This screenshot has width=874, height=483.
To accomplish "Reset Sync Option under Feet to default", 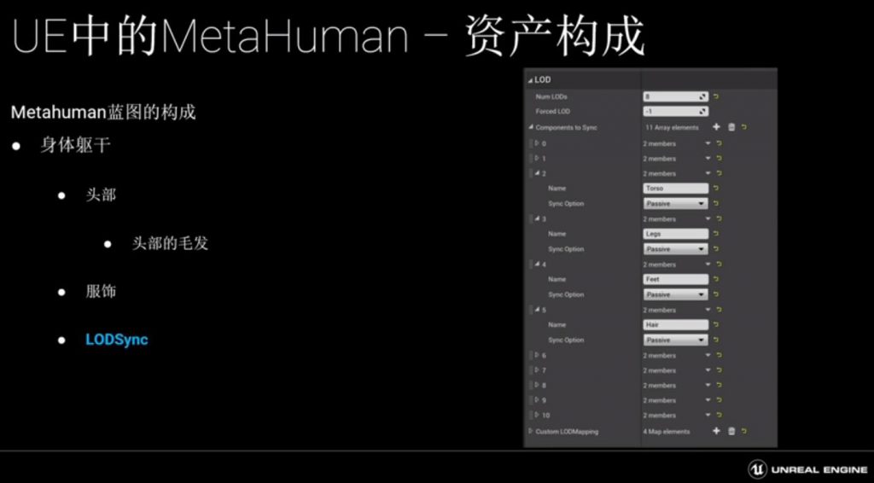I will [x=716, y=294].
